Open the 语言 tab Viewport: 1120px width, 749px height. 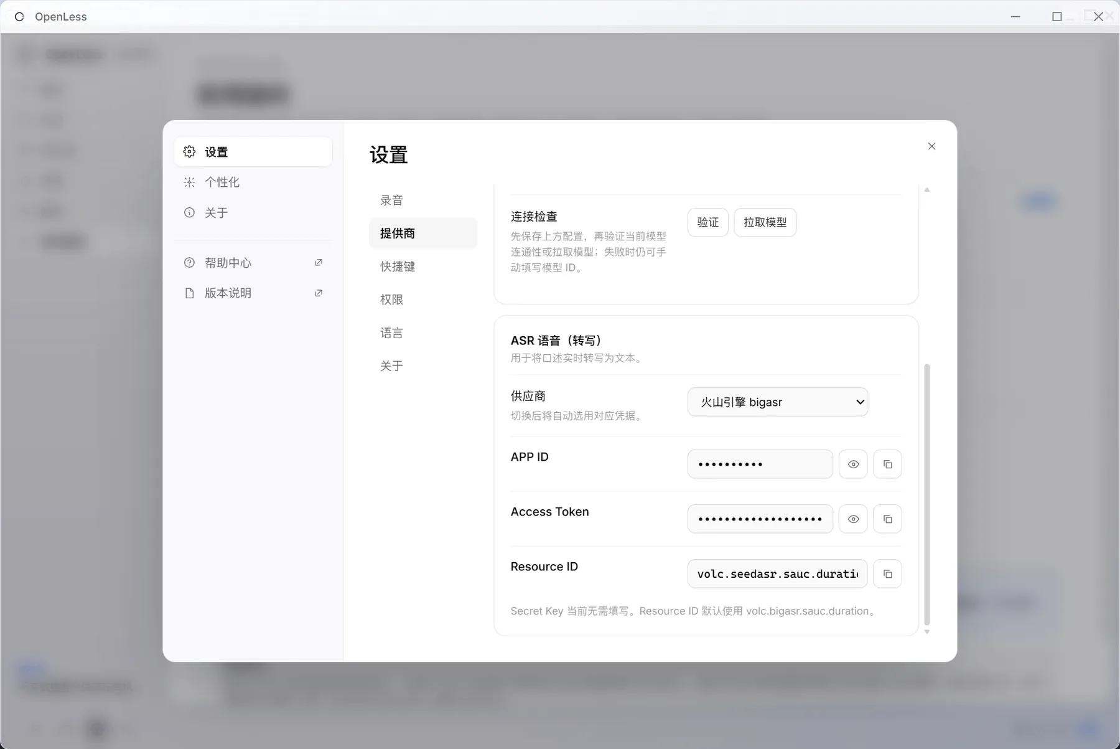423,333
